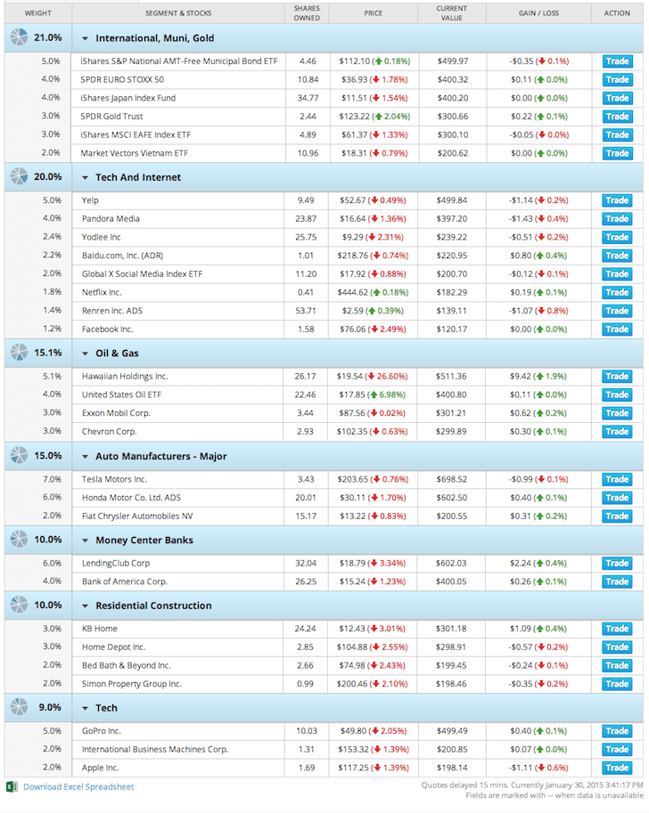
Task: Click Auto Manufacturers - Major pie chart icon
Action: (19, 456)
